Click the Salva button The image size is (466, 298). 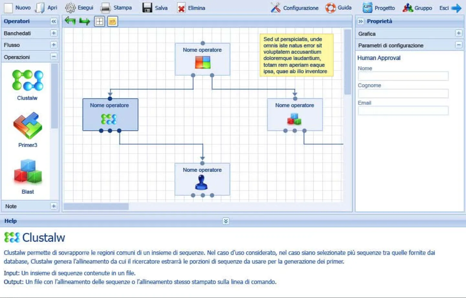tap(155, 7)
